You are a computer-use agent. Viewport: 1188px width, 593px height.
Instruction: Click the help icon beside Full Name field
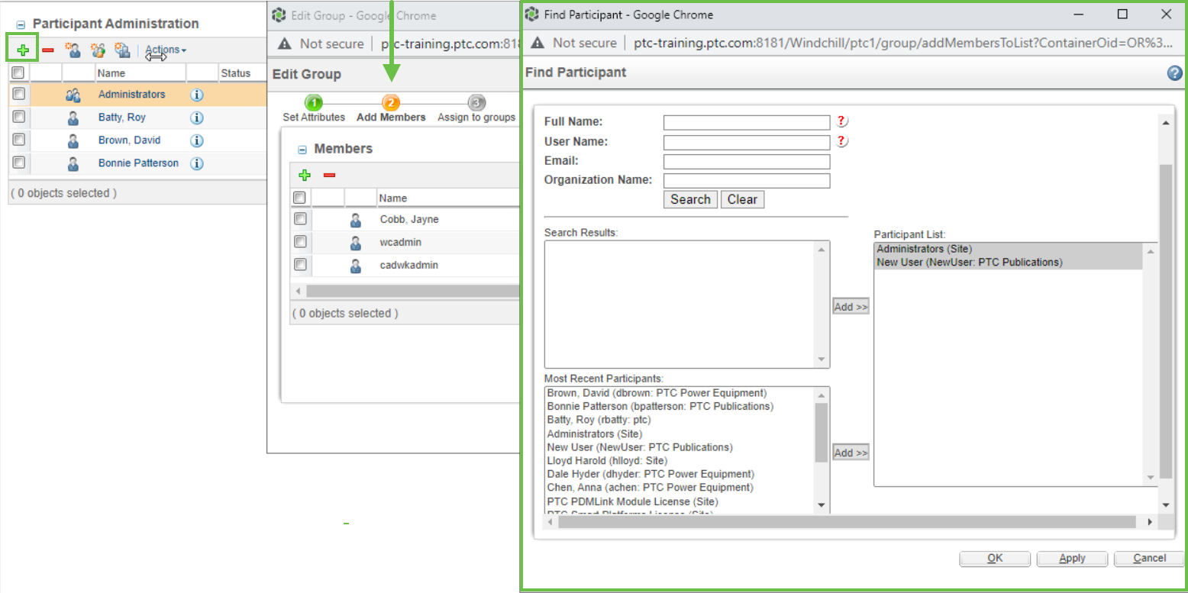point(842,121)
